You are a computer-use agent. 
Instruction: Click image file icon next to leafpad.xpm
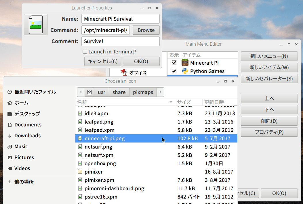[80, 130]
